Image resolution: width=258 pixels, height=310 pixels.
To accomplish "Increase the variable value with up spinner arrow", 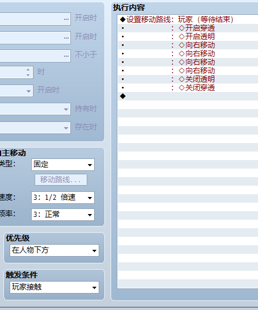I will click(28, 70).
